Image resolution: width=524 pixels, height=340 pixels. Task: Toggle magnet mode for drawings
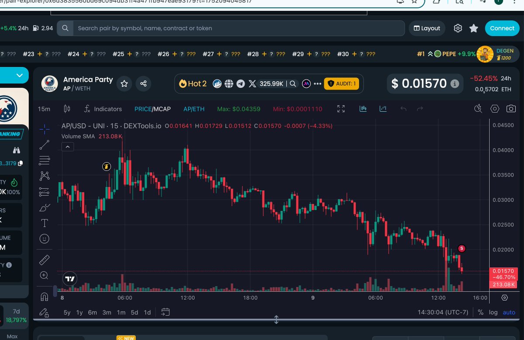click(x=44, y=297)
